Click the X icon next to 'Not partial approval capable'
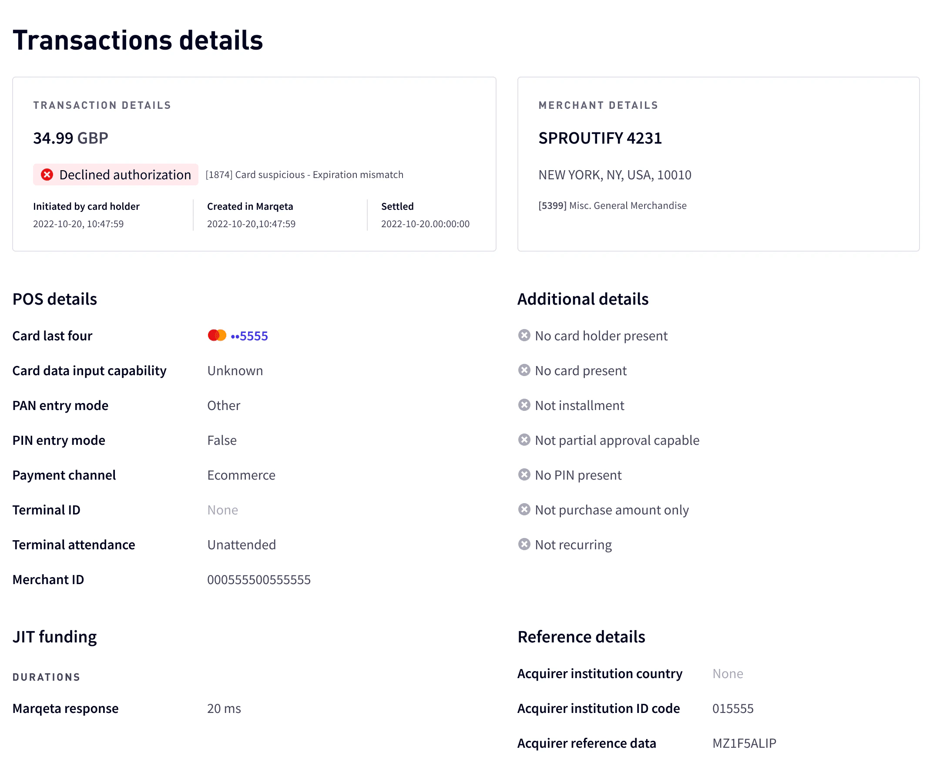Screen dimensions: 933x773 [524, 440]
